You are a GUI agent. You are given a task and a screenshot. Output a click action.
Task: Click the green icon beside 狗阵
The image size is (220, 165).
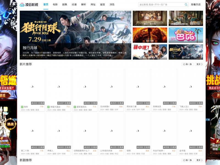(22, 107)
